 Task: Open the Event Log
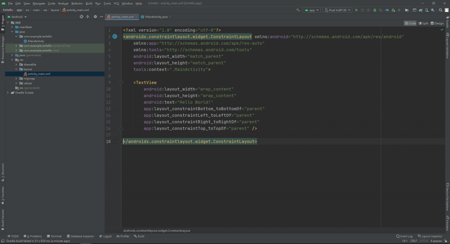(404, 236)
